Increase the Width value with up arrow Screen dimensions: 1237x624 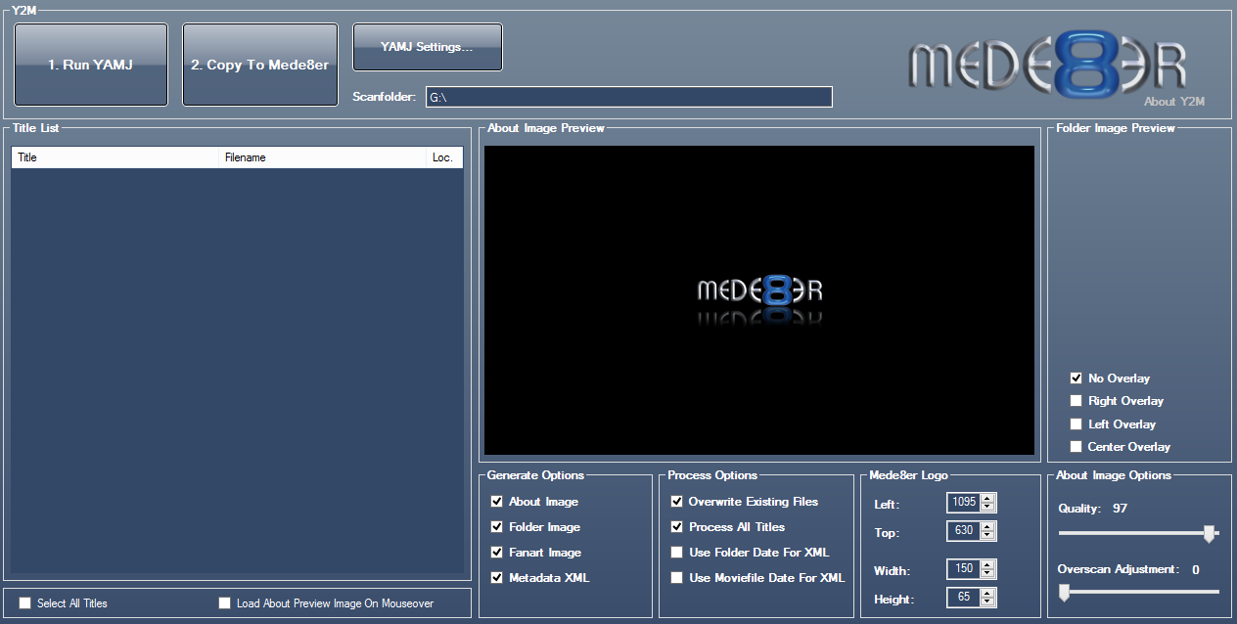[987, 564]
